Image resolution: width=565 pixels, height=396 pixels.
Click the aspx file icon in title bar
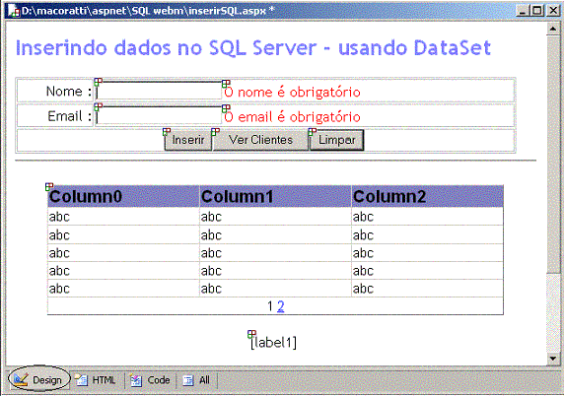15,12
